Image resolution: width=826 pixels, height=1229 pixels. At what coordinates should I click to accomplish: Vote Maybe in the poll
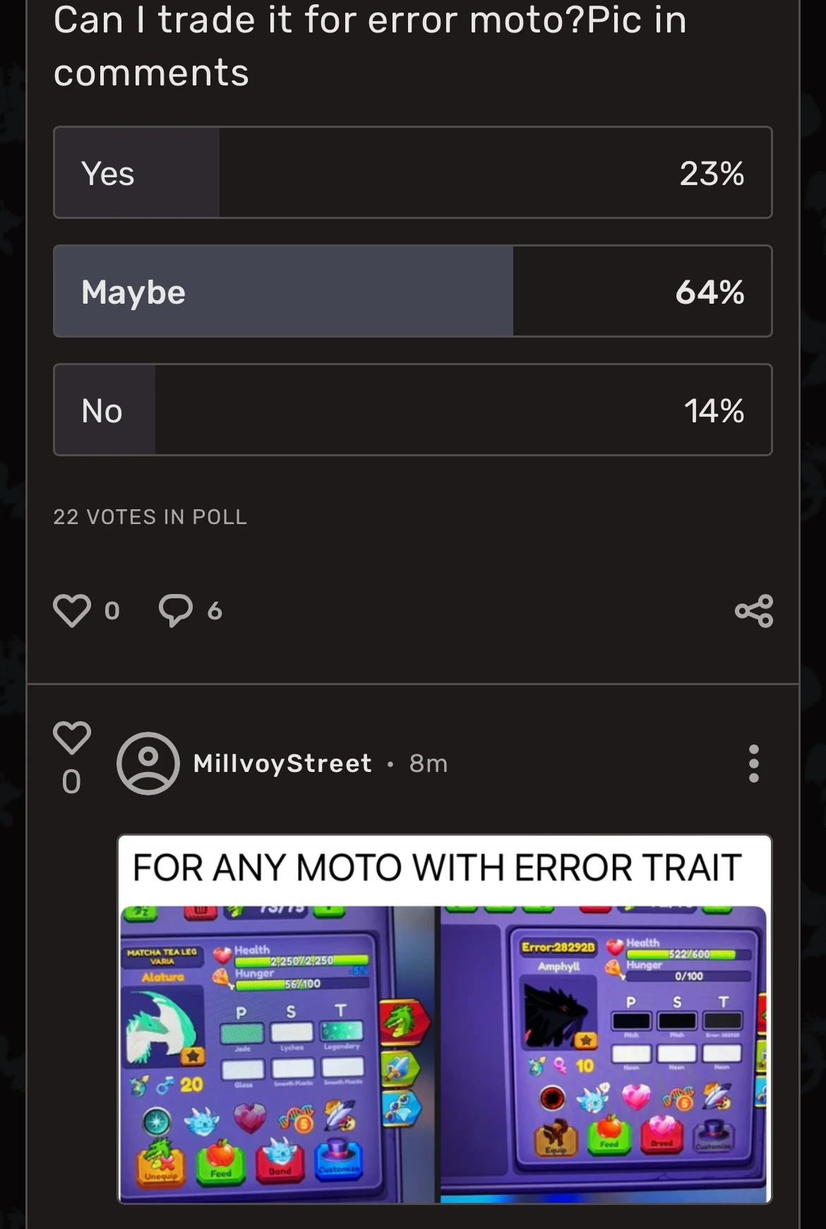[x=413, y=291]
